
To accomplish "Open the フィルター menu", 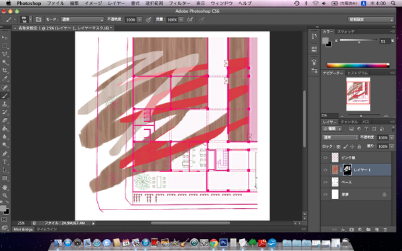I will pyautogui.click(x=180, y=3).
